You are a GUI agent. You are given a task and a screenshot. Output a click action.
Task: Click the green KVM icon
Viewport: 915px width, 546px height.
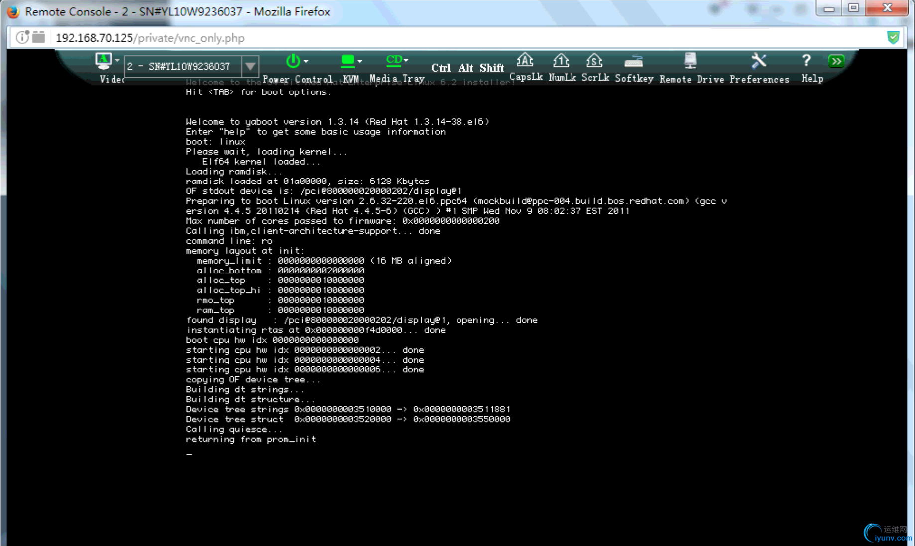tap(347, 61)
